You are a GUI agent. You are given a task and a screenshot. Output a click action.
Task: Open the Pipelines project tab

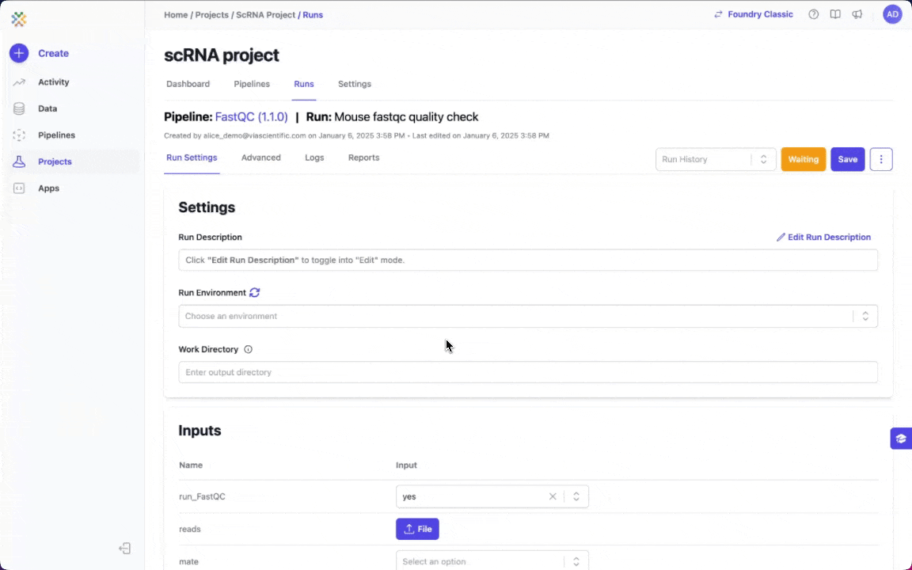tap(252, 84)
